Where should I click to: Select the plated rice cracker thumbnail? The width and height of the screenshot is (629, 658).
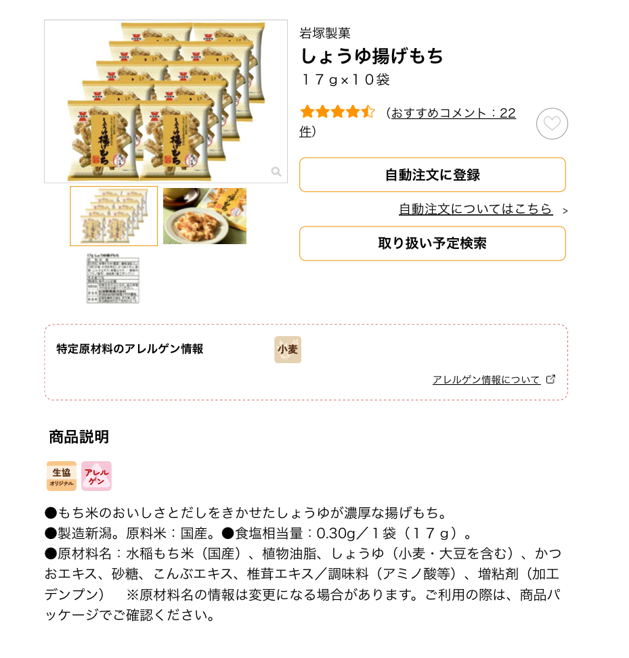204,216
